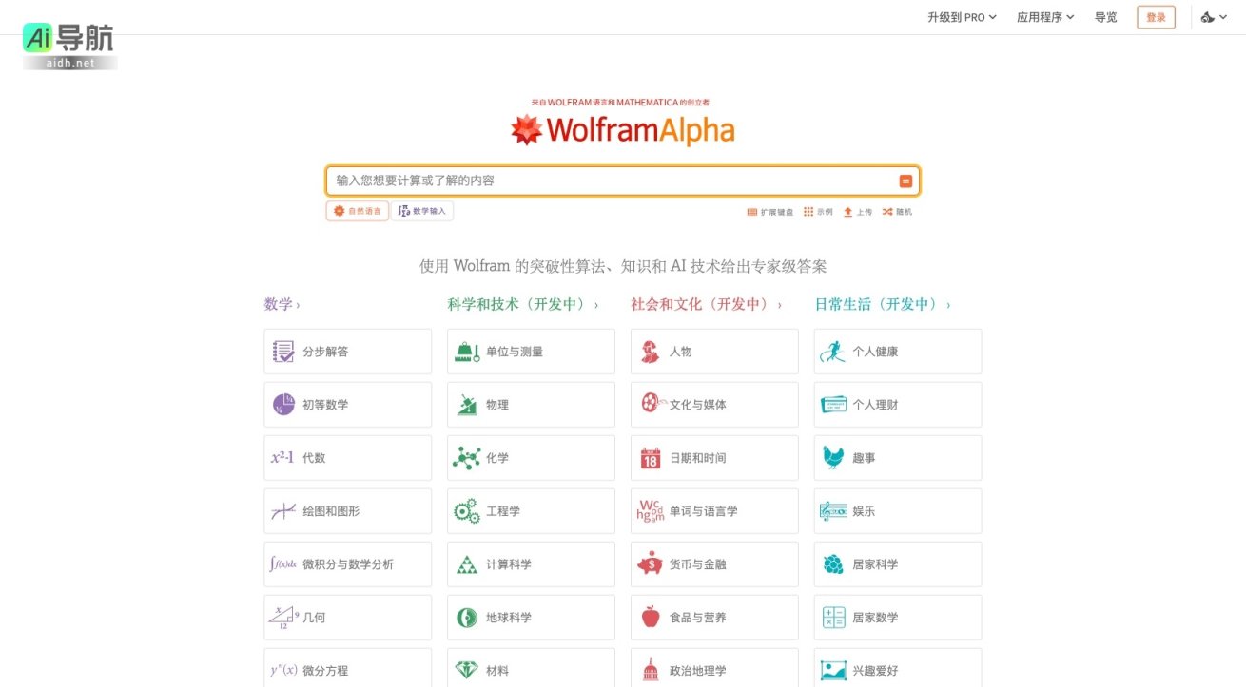The height and width of the screenshot is (687, 1246).
Task: Click the 登录 sign-in button
Action: pos(1156,17)
